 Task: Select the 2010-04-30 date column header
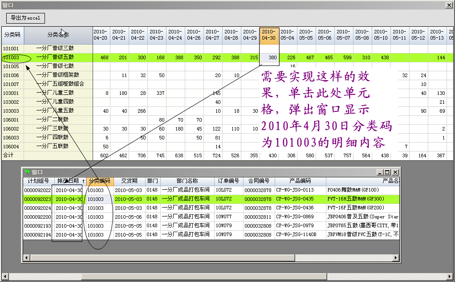pyautogui.click(x=269, y=36)
